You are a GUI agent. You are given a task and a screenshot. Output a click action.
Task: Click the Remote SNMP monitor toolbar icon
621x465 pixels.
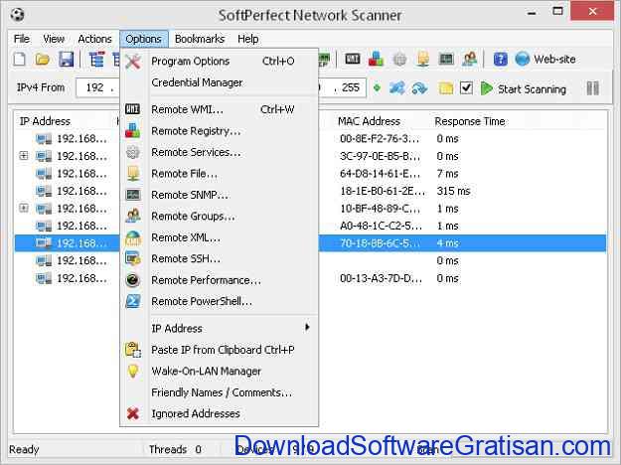click(x=446, y=59)
